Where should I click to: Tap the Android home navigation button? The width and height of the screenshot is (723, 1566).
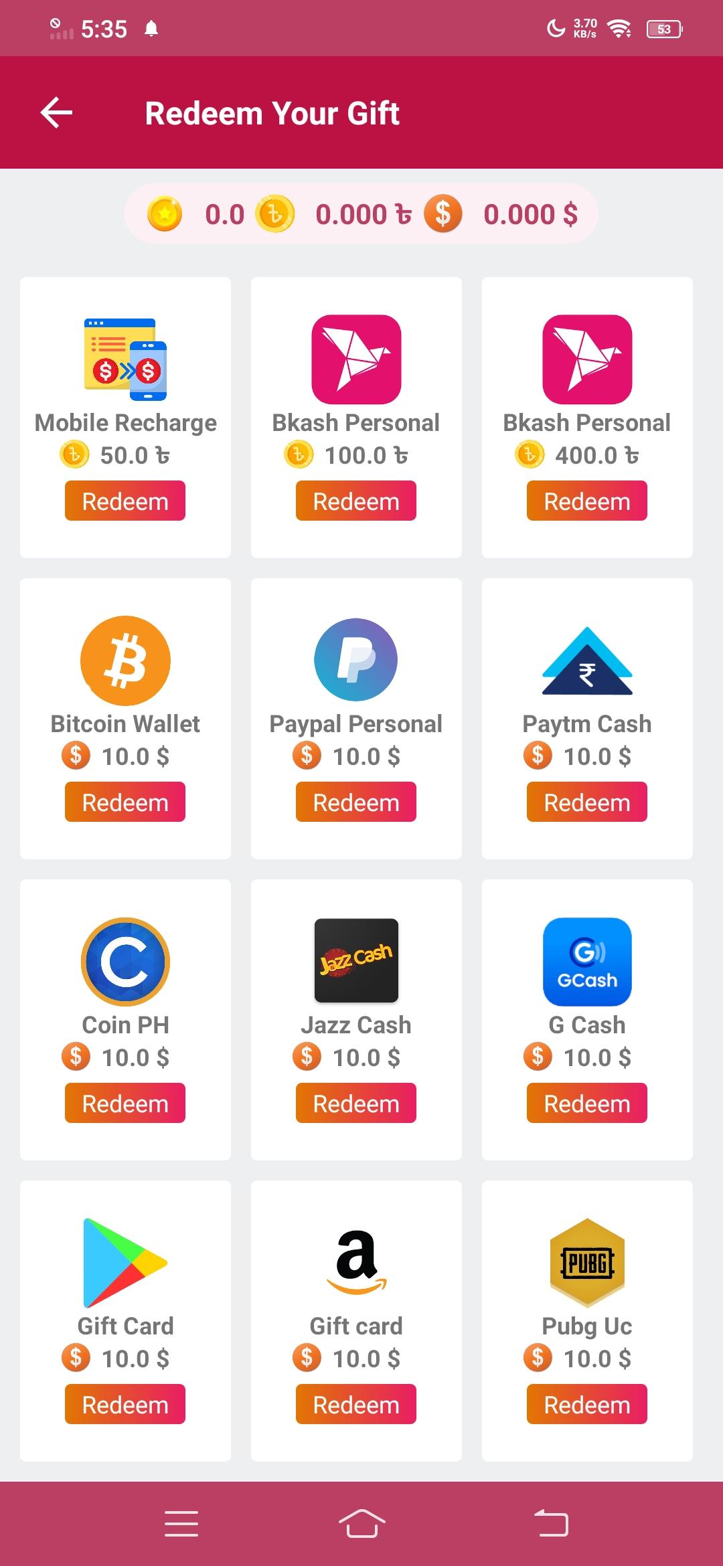coord(361,1524)
